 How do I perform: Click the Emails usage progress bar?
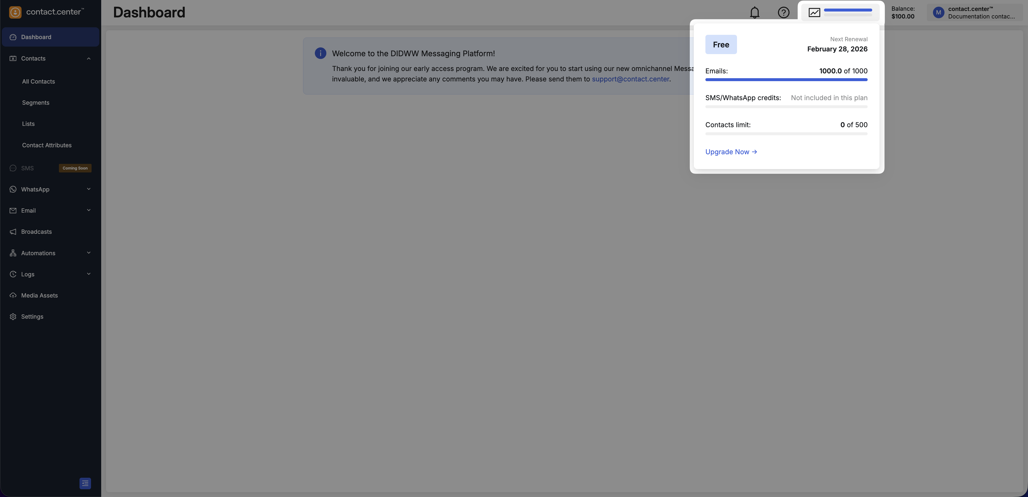point(786,80)
